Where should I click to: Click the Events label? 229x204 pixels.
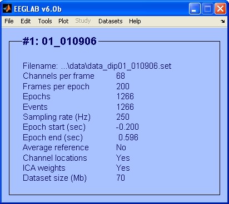(x=35, y=107)
